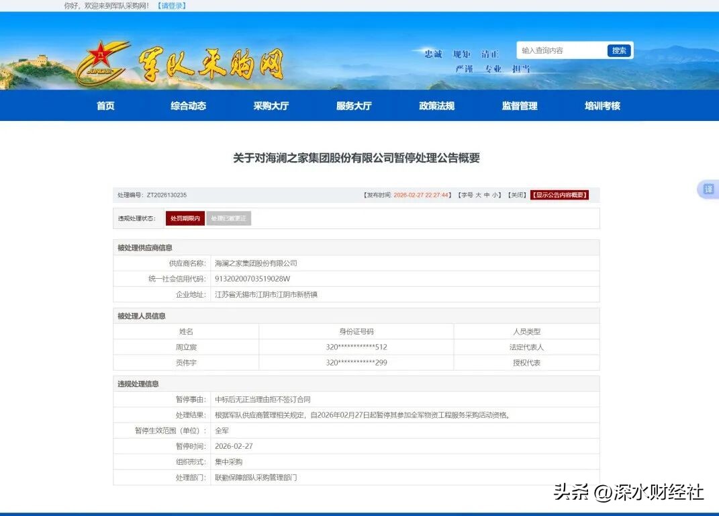719x516 pixels.
Task: Open the 综合动态 menu item
Action: point(188,105)
